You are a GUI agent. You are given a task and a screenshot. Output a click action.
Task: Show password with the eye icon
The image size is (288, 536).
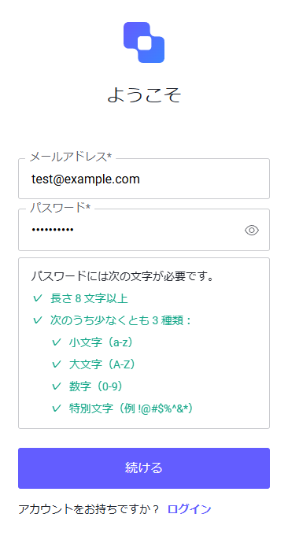(252, 231)
